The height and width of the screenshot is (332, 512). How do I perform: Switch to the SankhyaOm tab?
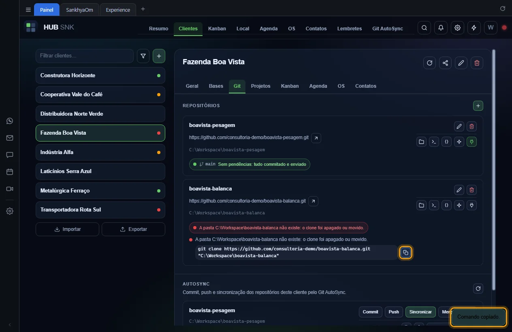click(x=80, y=10)
